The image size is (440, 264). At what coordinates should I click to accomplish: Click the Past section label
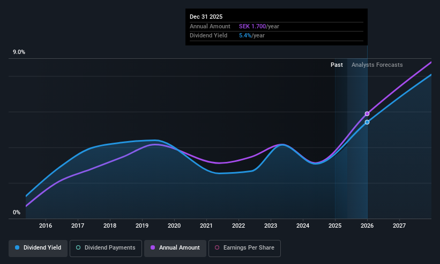click(x=337, y=65)
